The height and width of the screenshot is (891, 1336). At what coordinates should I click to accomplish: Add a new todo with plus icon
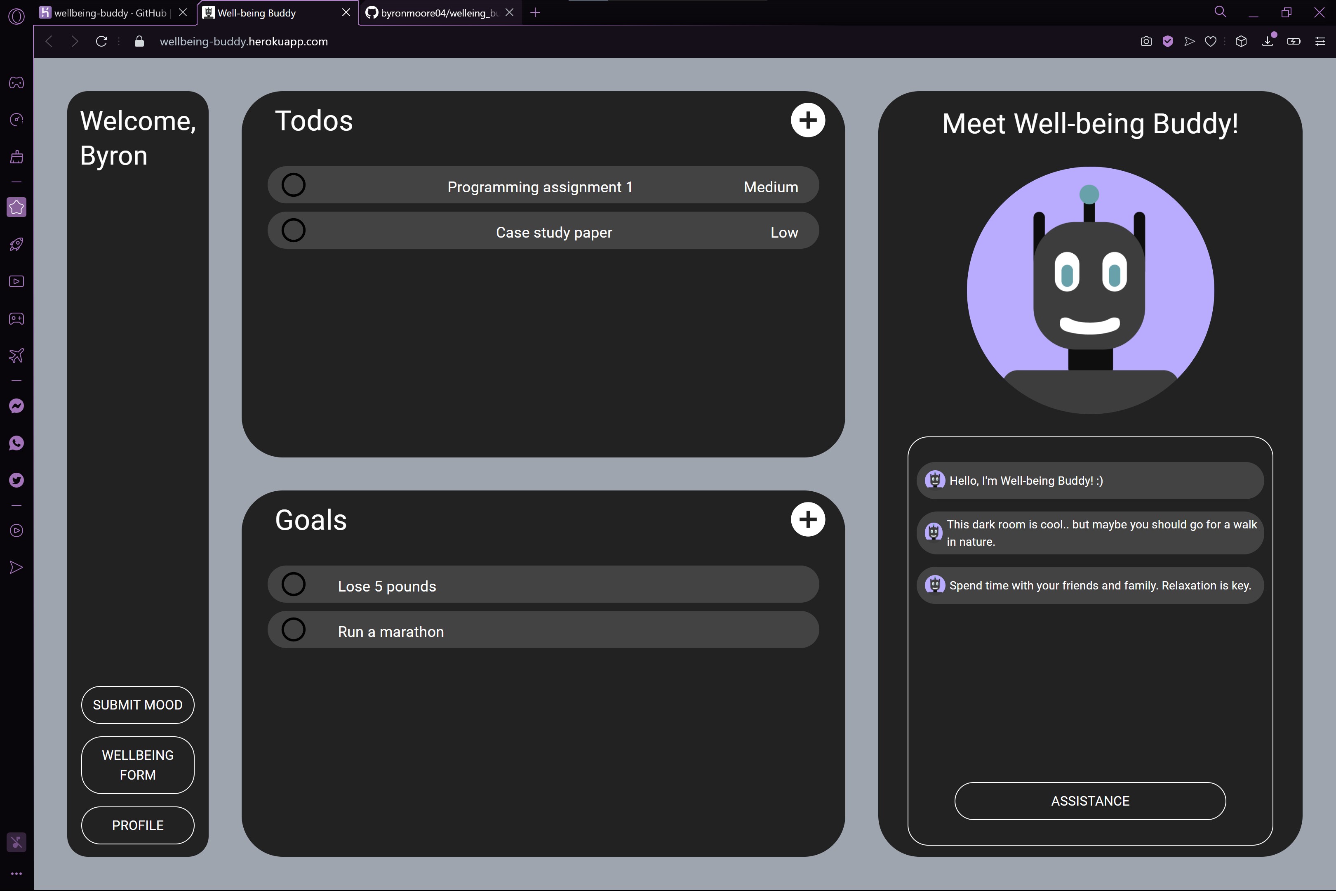point(807,120)
